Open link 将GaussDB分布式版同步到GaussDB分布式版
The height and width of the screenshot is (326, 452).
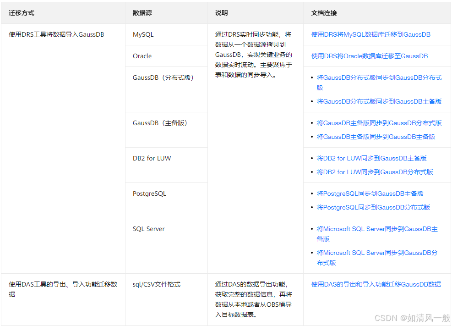tap(379, 83)
